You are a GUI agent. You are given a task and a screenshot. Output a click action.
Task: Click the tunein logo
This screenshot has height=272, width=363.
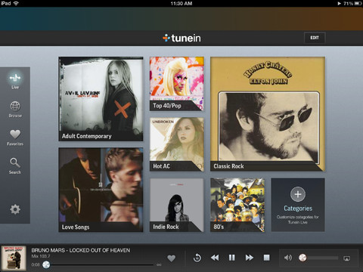(181, 38)
